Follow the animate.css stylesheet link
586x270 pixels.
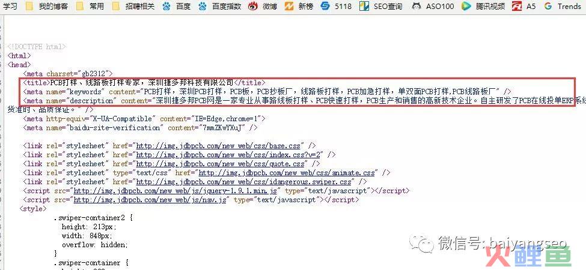pos(287,173)
